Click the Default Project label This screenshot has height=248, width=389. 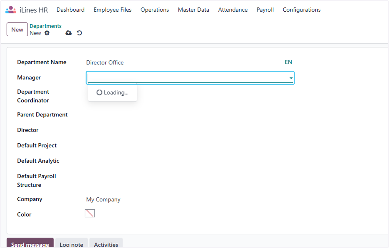(x=37, y=146)
